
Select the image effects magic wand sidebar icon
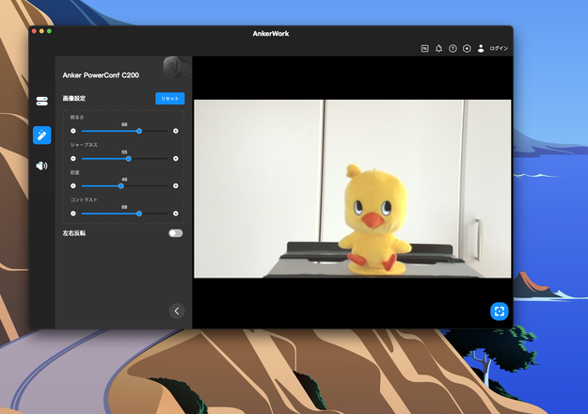pyautogui.click(x=42, y=135)
